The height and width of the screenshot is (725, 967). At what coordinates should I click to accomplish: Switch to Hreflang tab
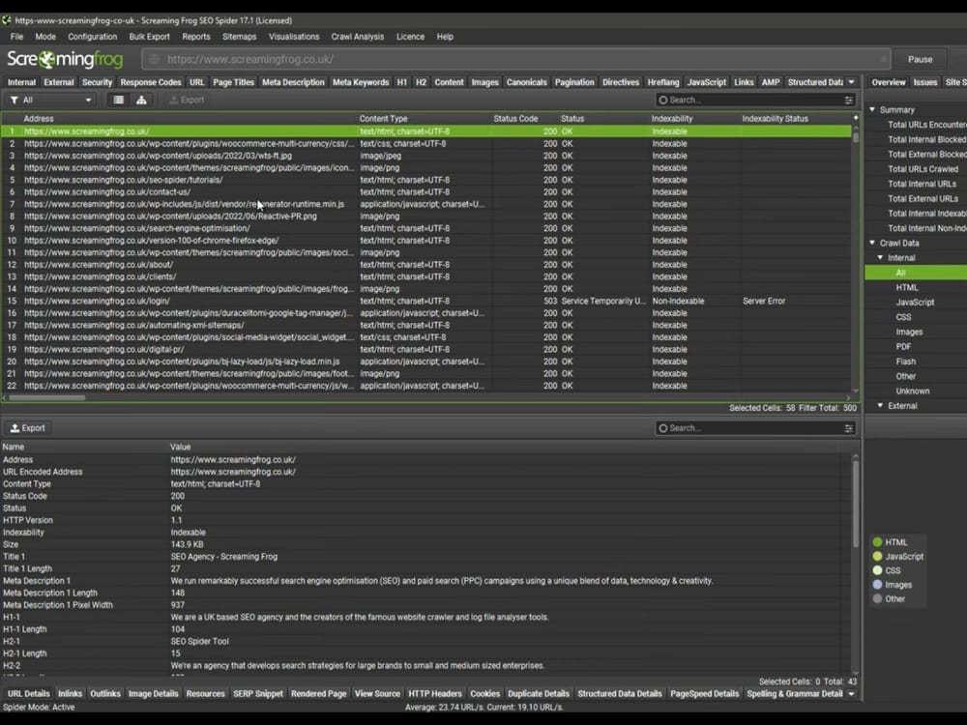coord(663,82)
